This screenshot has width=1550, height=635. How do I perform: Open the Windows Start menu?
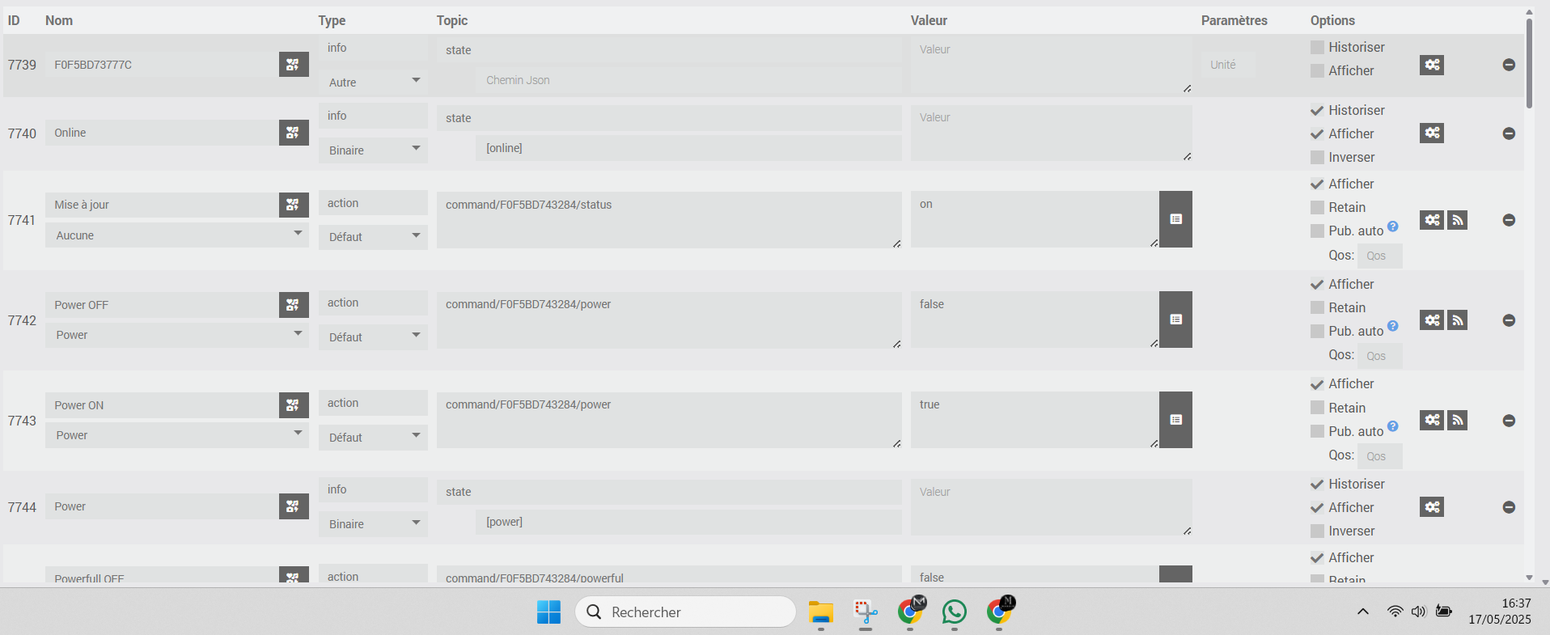pos(548,612)
